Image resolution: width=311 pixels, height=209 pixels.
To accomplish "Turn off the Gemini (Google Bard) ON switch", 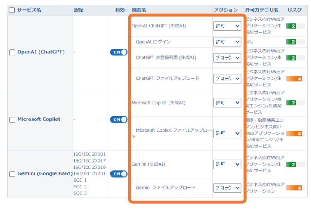I will (119, 174).
